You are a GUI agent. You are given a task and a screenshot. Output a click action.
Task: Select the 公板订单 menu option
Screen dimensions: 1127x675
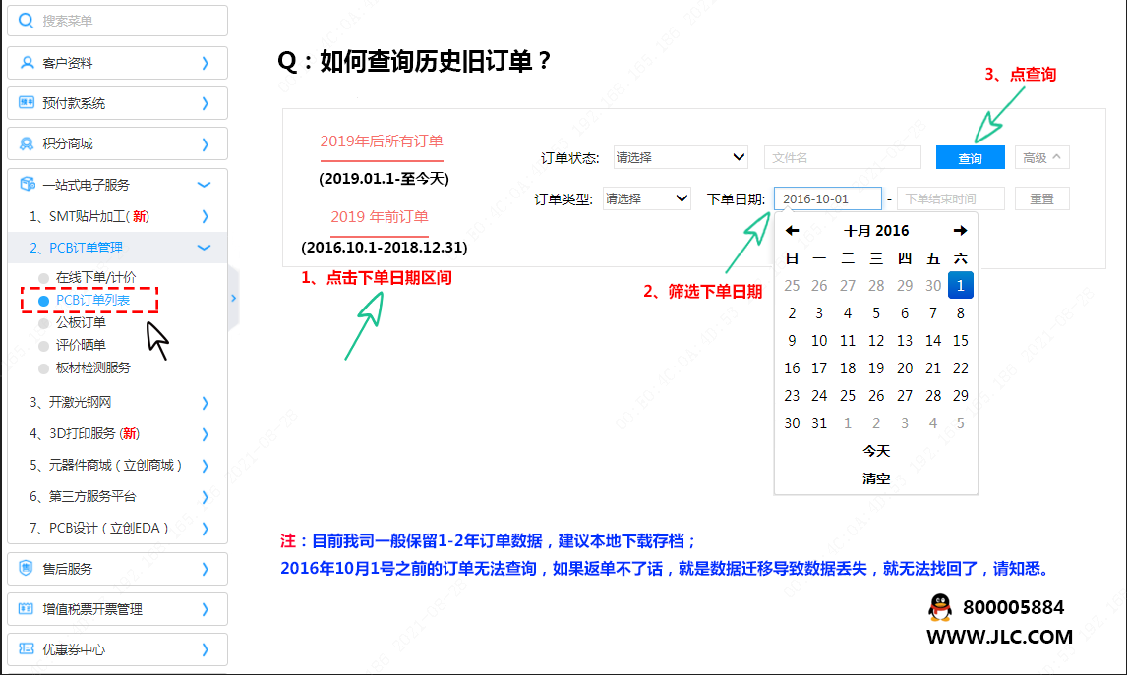[81, 322]
